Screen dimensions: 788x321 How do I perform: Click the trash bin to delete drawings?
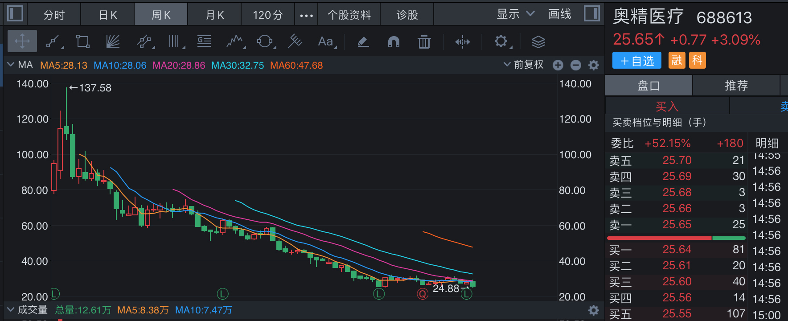tap(424, 42)
